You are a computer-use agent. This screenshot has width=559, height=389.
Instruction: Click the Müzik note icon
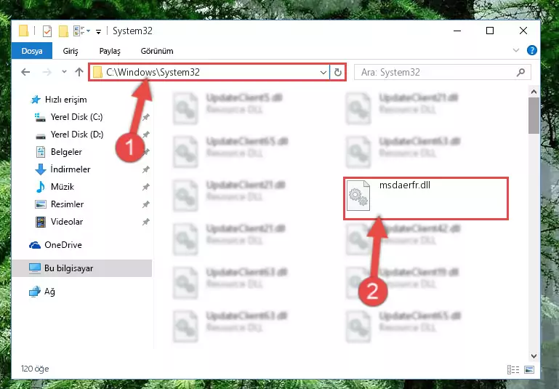tap(40, 187)
